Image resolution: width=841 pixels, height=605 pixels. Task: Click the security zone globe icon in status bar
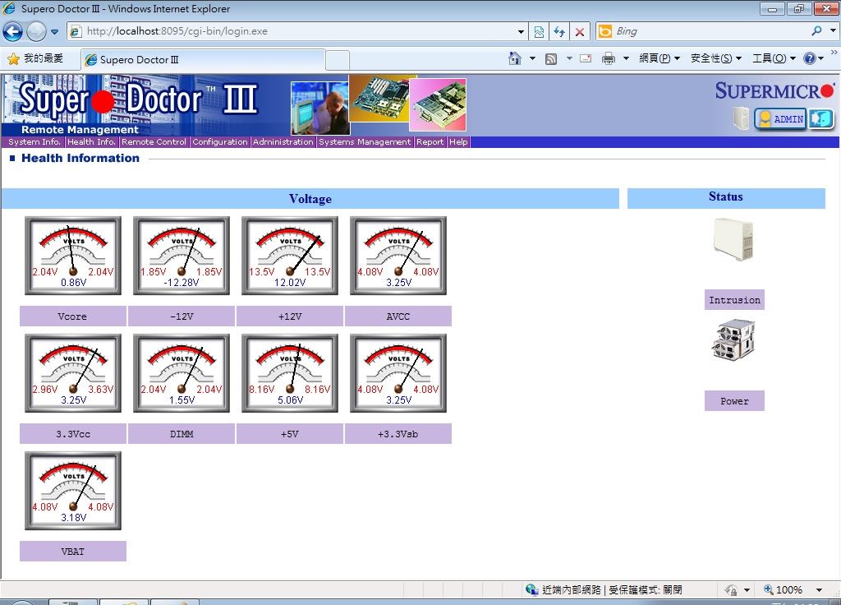click(x=531, y=589)
